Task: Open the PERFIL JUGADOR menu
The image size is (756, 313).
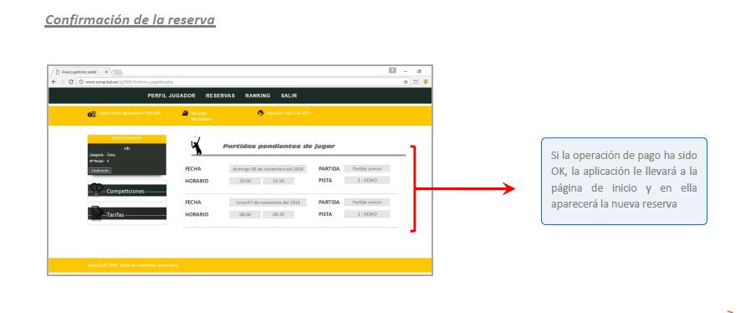Action: point(171,96)
